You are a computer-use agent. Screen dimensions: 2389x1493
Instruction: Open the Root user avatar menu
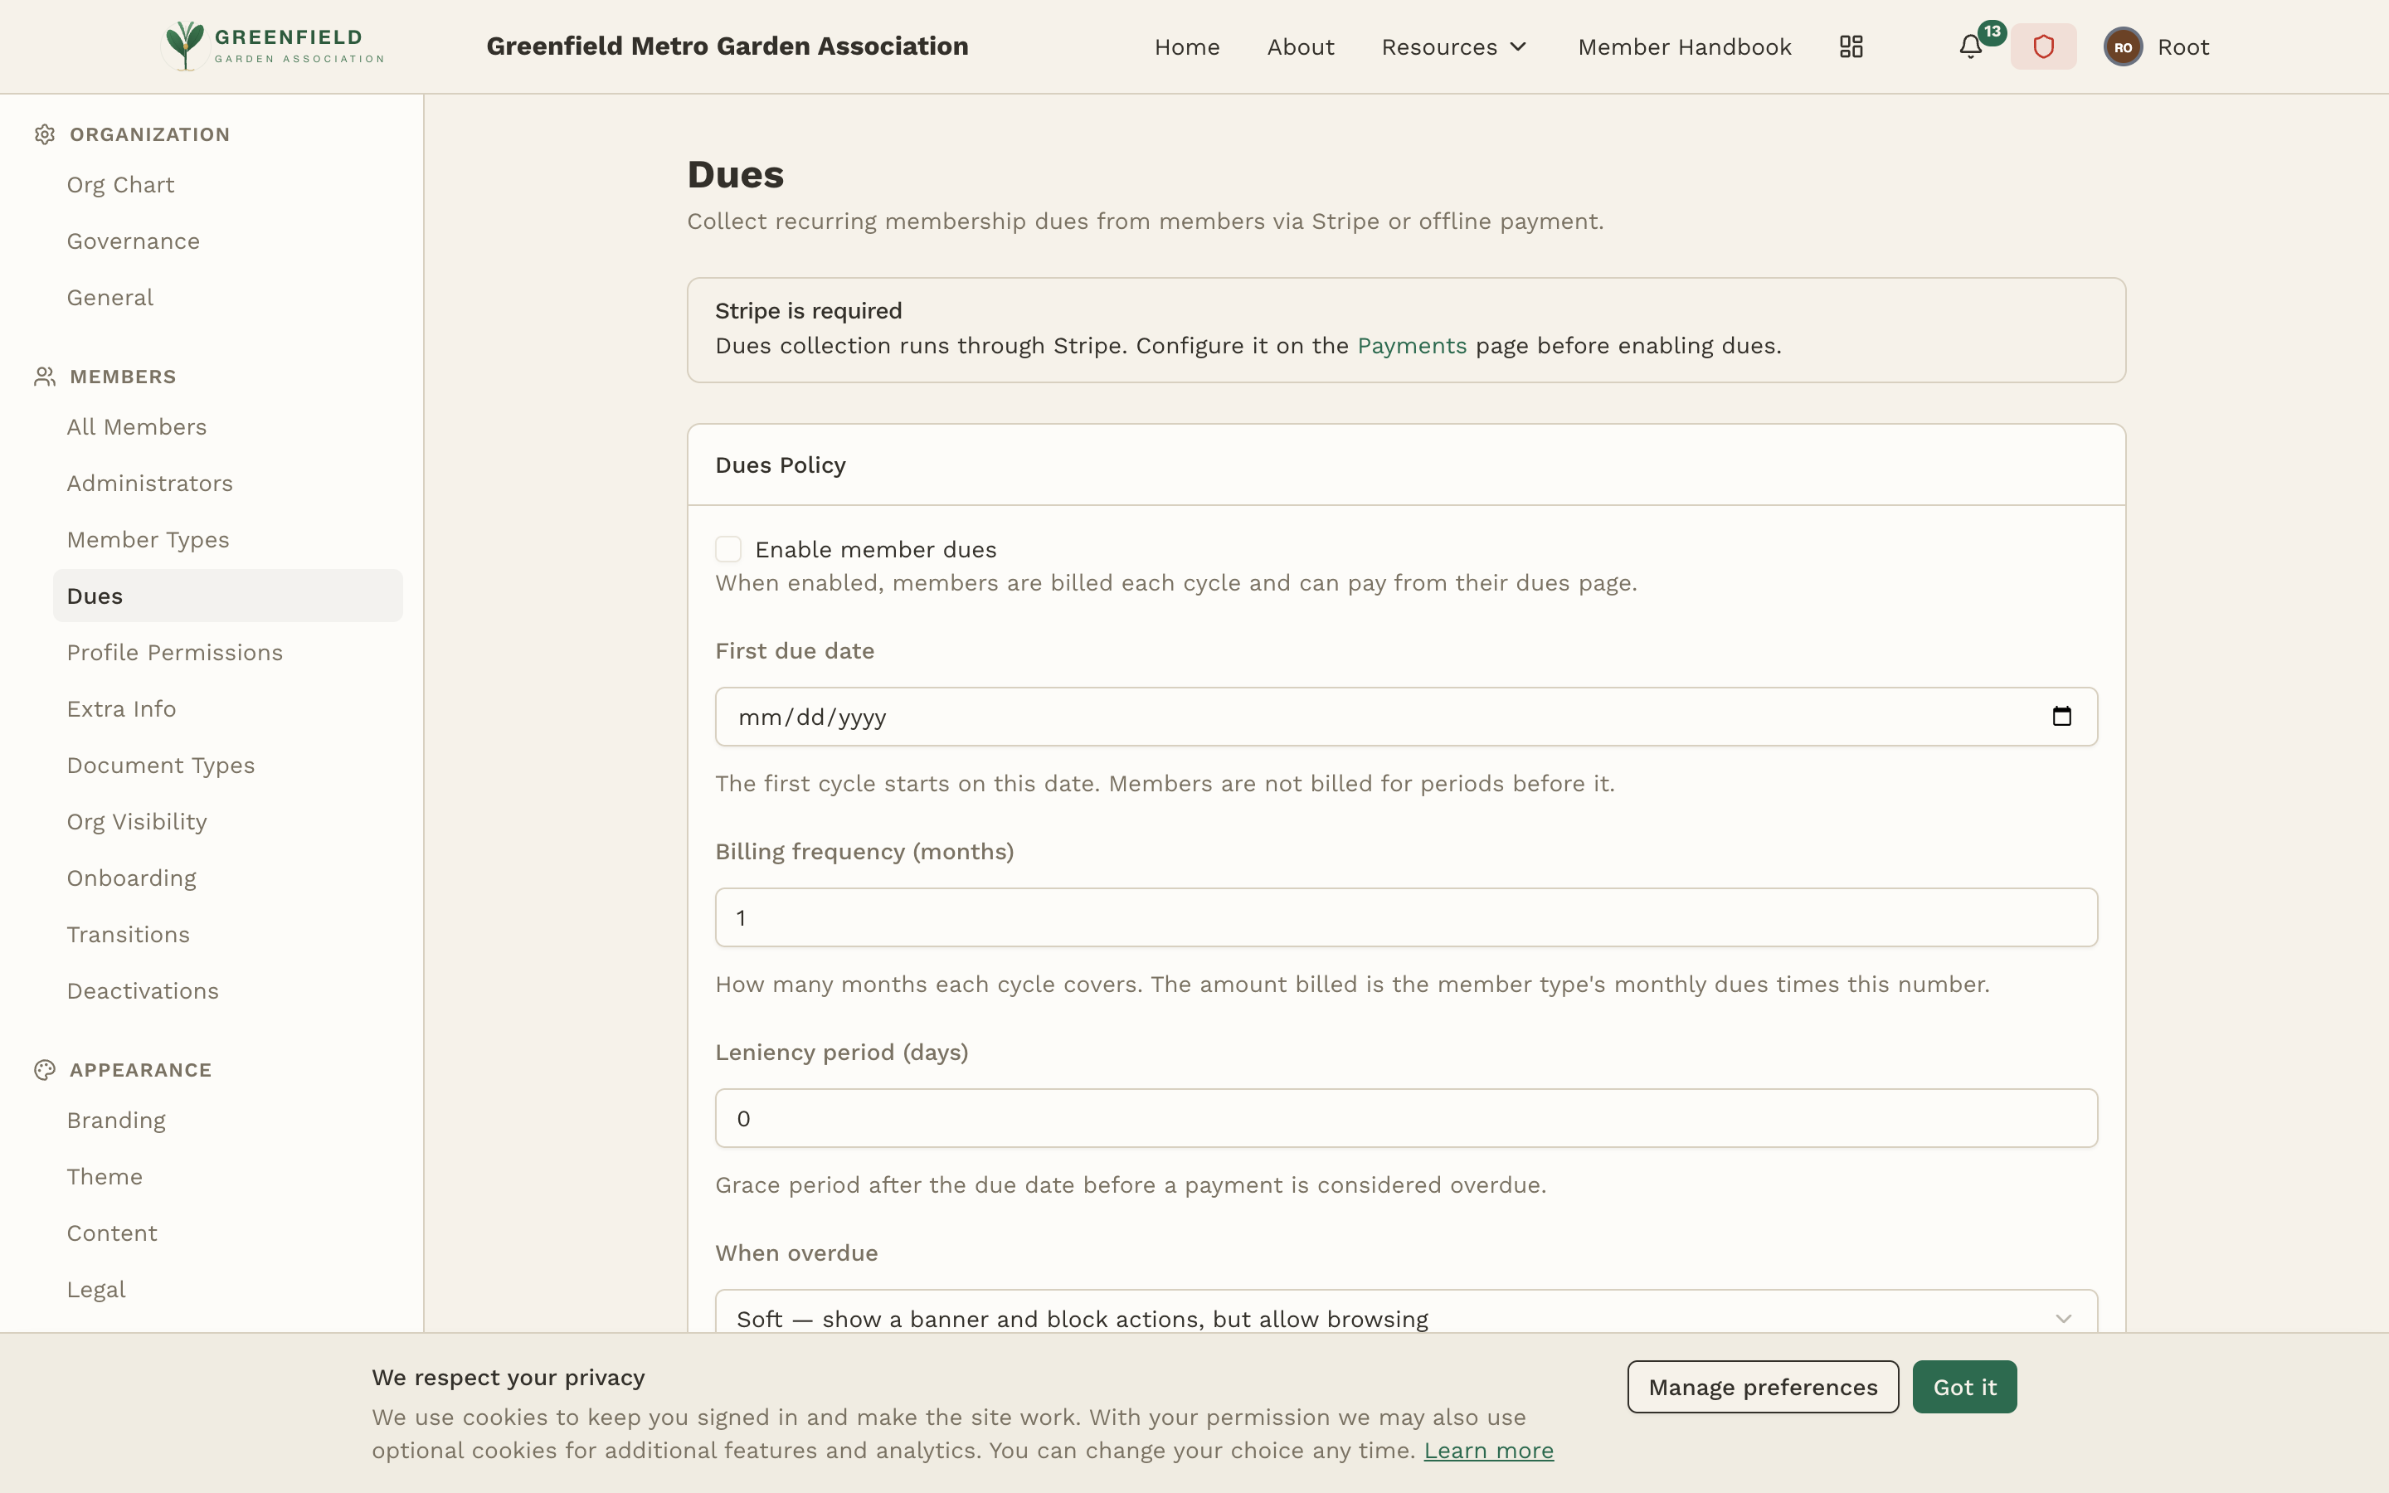point(2123,46)
